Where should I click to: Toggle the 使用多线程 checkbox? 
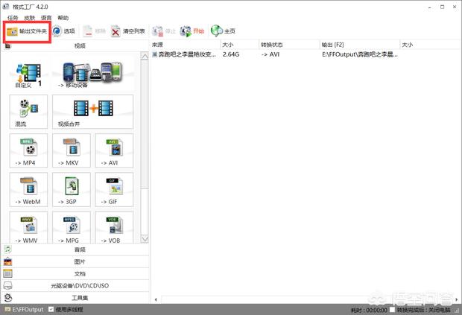pos(51,309)
